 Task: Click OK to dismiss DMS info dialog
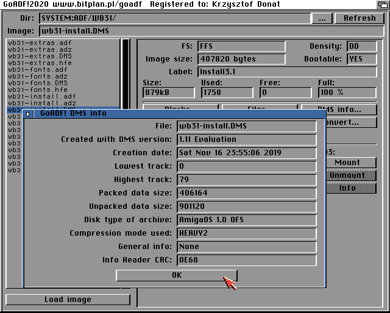pos(177,275)
